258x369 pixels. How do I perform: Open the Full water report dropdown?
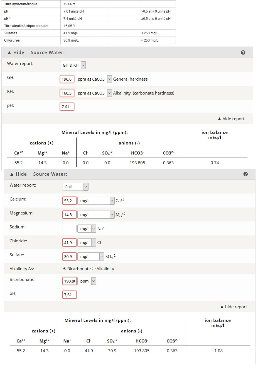pos(75,187)
